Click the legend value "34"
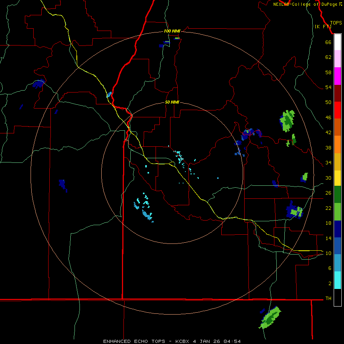 coord(328,163)
